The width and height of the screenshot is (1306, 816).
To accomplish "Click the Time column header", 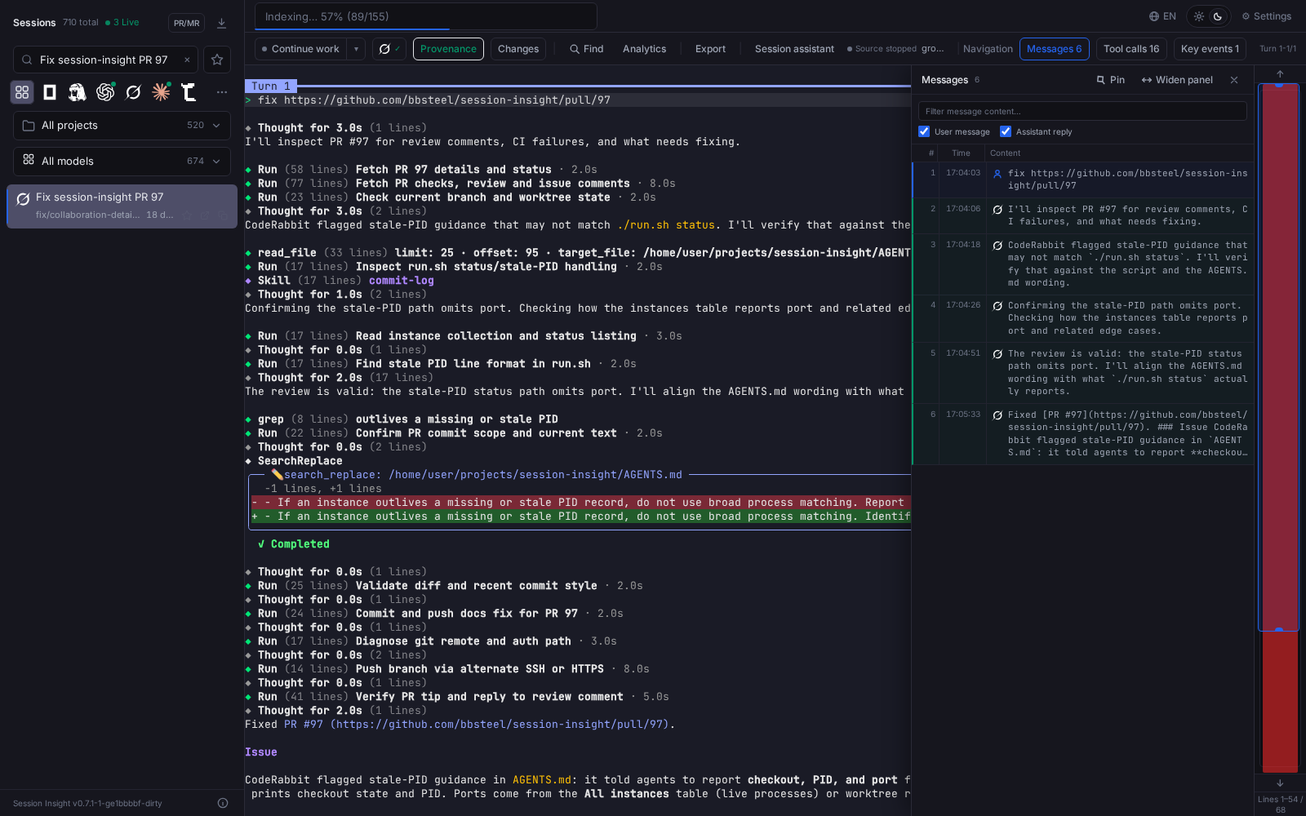I will click(x=961, y=153).
